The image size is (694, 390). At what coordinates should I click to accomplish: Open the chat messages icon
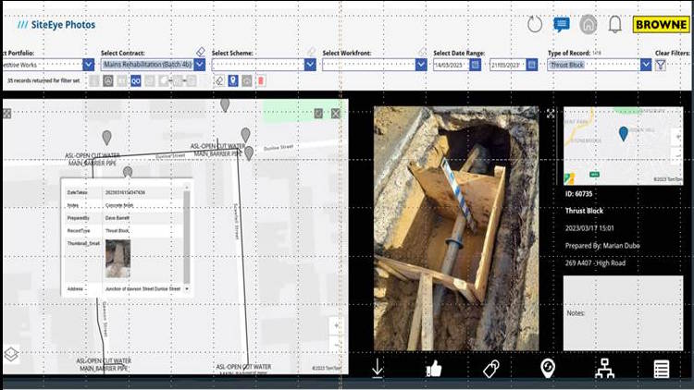561,25
